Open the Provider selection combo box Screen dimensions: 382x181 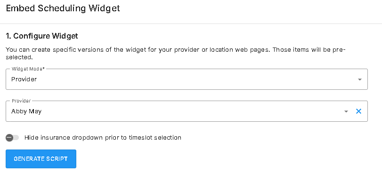pyautogui.click(x=187, y=111)
